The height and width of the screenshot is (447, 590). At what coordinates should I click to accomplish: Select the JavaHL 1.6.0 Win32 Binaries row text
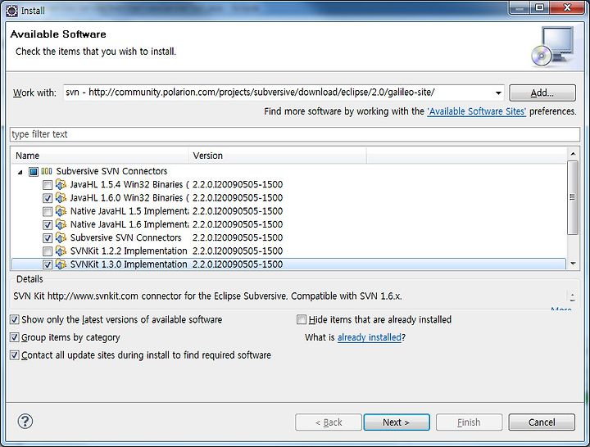(129, 197)
